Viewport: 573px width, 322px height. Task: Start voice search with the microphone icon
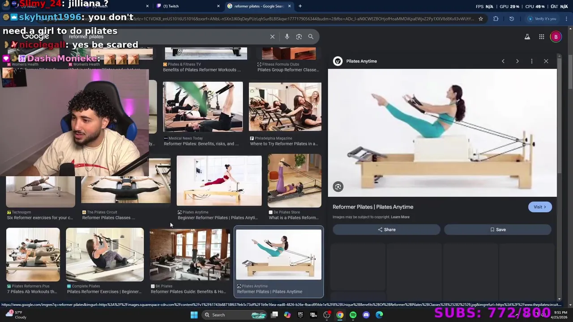coord(287,37)
